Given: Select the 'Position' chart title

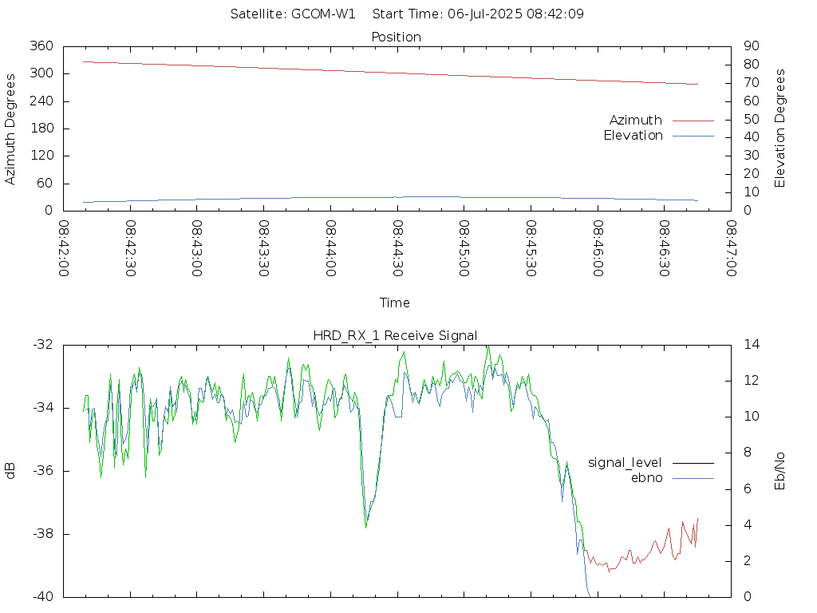Looking at the screenshot, I should point(396,37).
